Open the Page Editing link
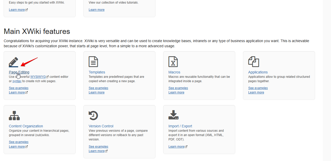This screenshot has width=331, height=161. click(19, 72)
